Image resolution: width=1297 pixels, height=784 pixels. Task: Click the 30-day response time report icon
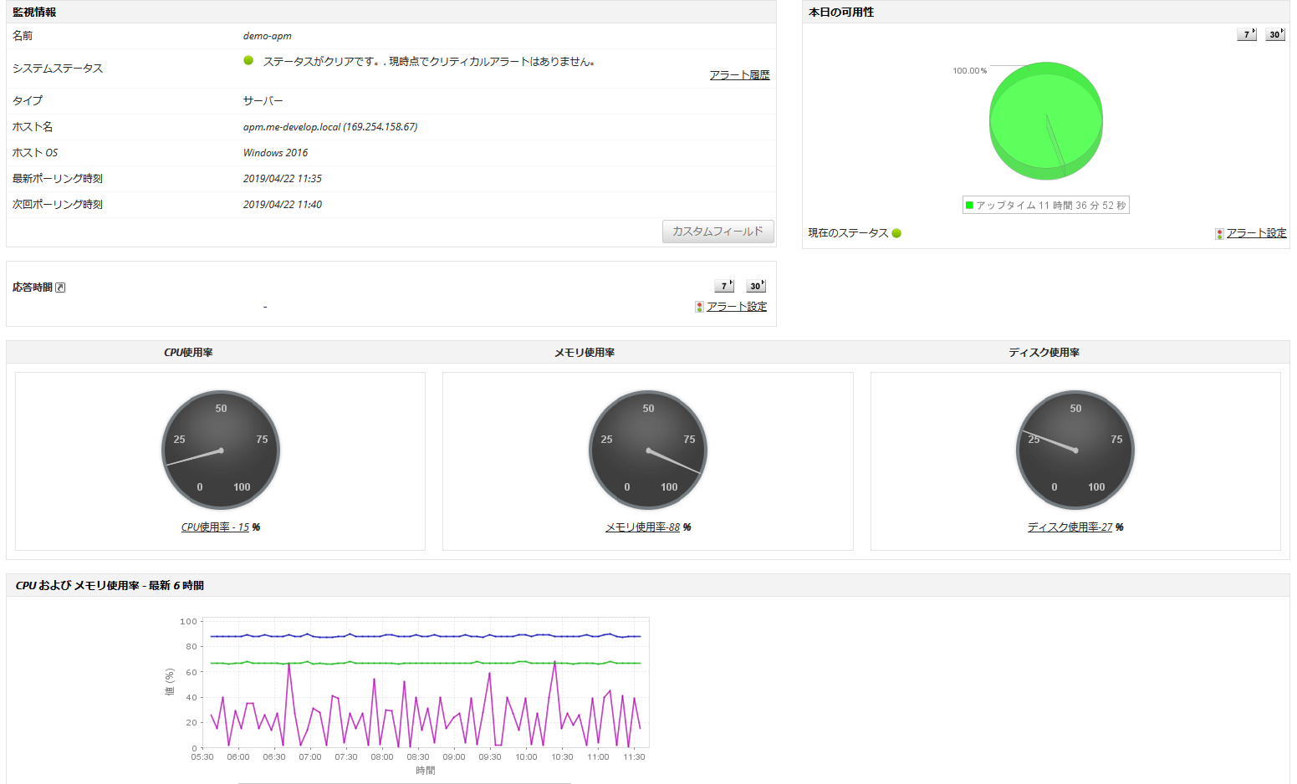pyautogui.click(x=755, y=286)
